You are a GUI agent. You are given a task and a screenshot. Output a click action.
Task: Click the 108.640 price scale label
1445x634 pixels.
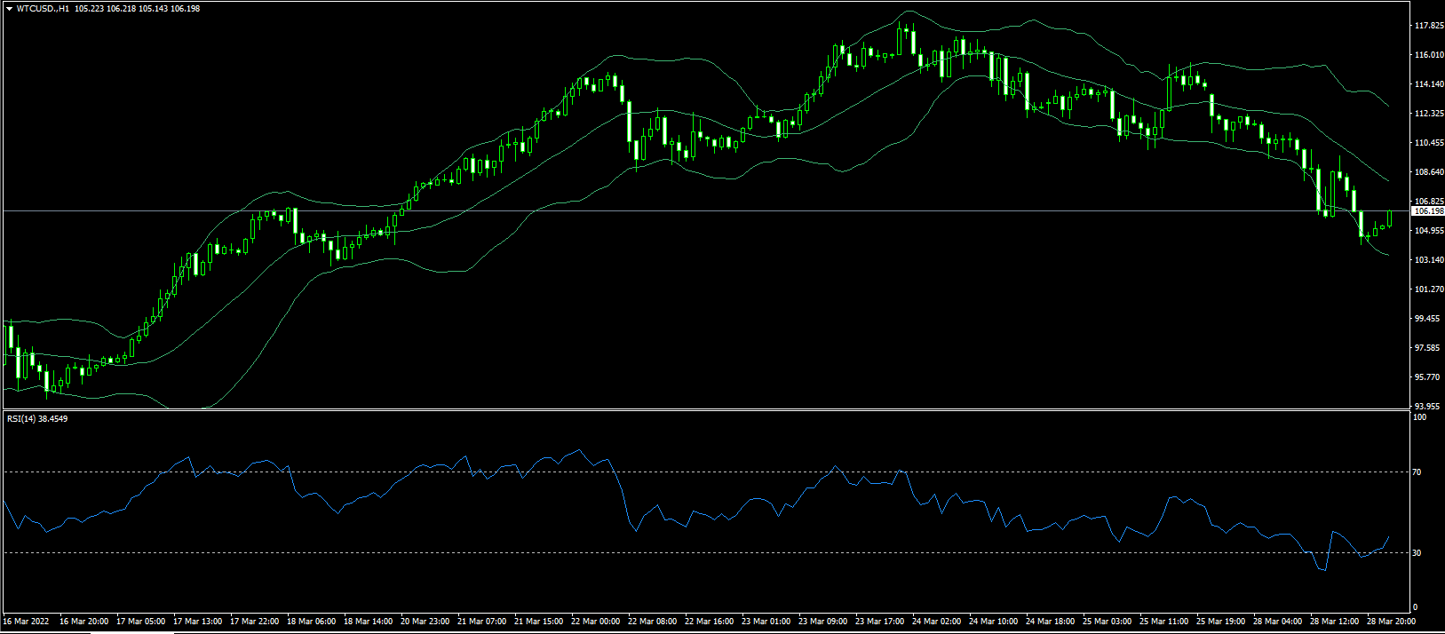pyautogui.click(x=1428, y=172)
